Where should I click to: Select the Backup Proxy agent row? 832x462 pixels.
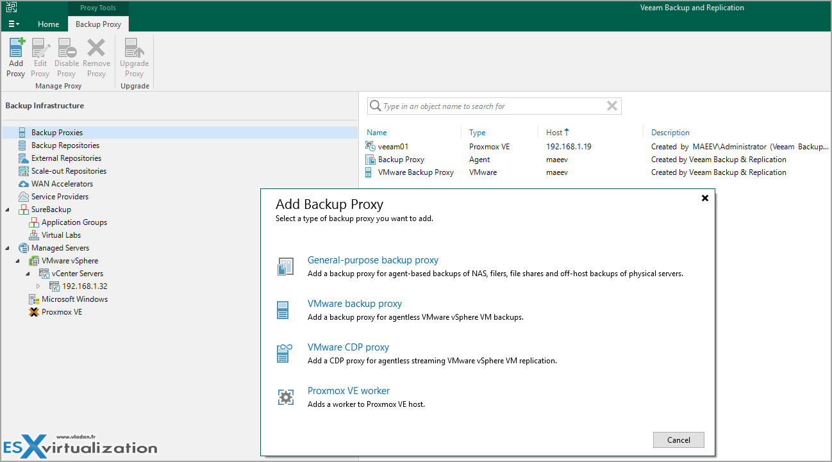click(596, 160)
